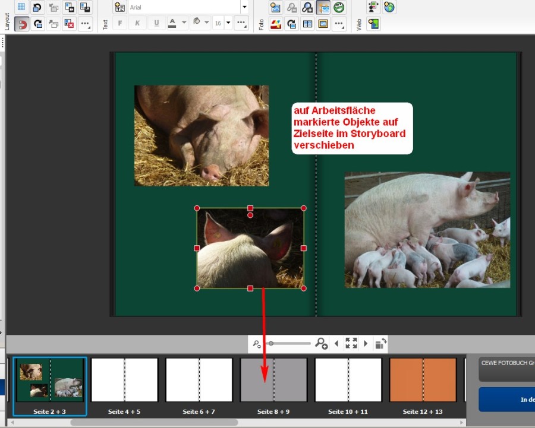Select the Seite 12 + 13 thumbnail
535x428 pixels.
(x=423, y=380)
